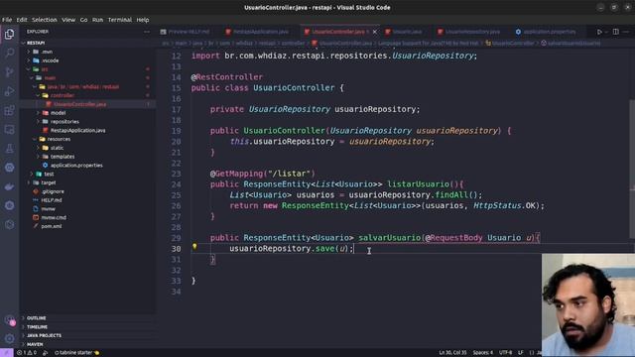The height and width of the screenshot is (357, 635).
Task: Click the Ln 30, Col 35 cursor position
Action: (x=452, y=353)
